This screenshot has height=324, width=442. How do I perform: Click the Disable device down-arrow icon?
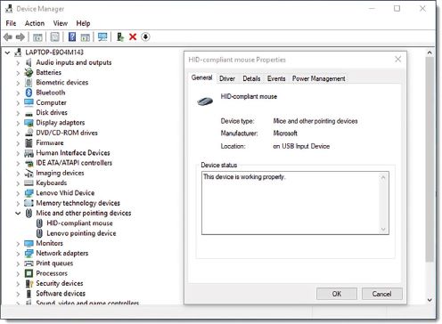[x=145, y=37]
